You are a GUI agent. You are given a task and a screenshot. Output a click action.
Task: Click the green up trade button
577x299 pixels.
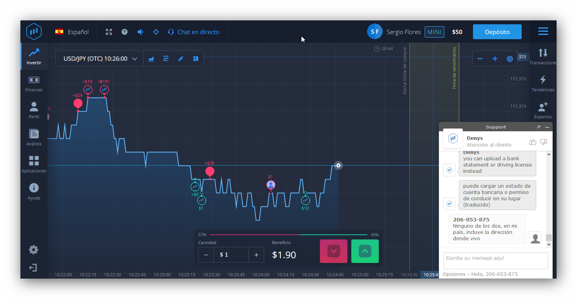(x=365, y=251)
